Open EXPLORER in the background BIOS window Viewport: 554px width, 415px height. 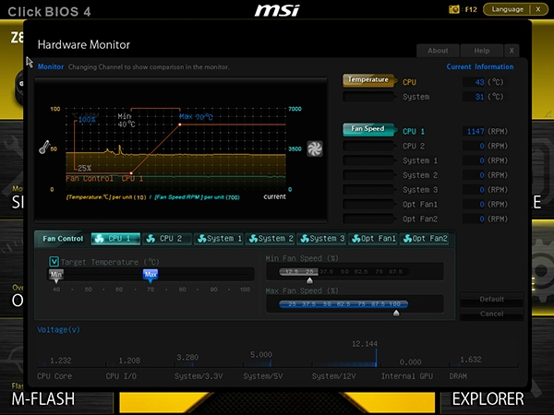(x=488, y=399)
